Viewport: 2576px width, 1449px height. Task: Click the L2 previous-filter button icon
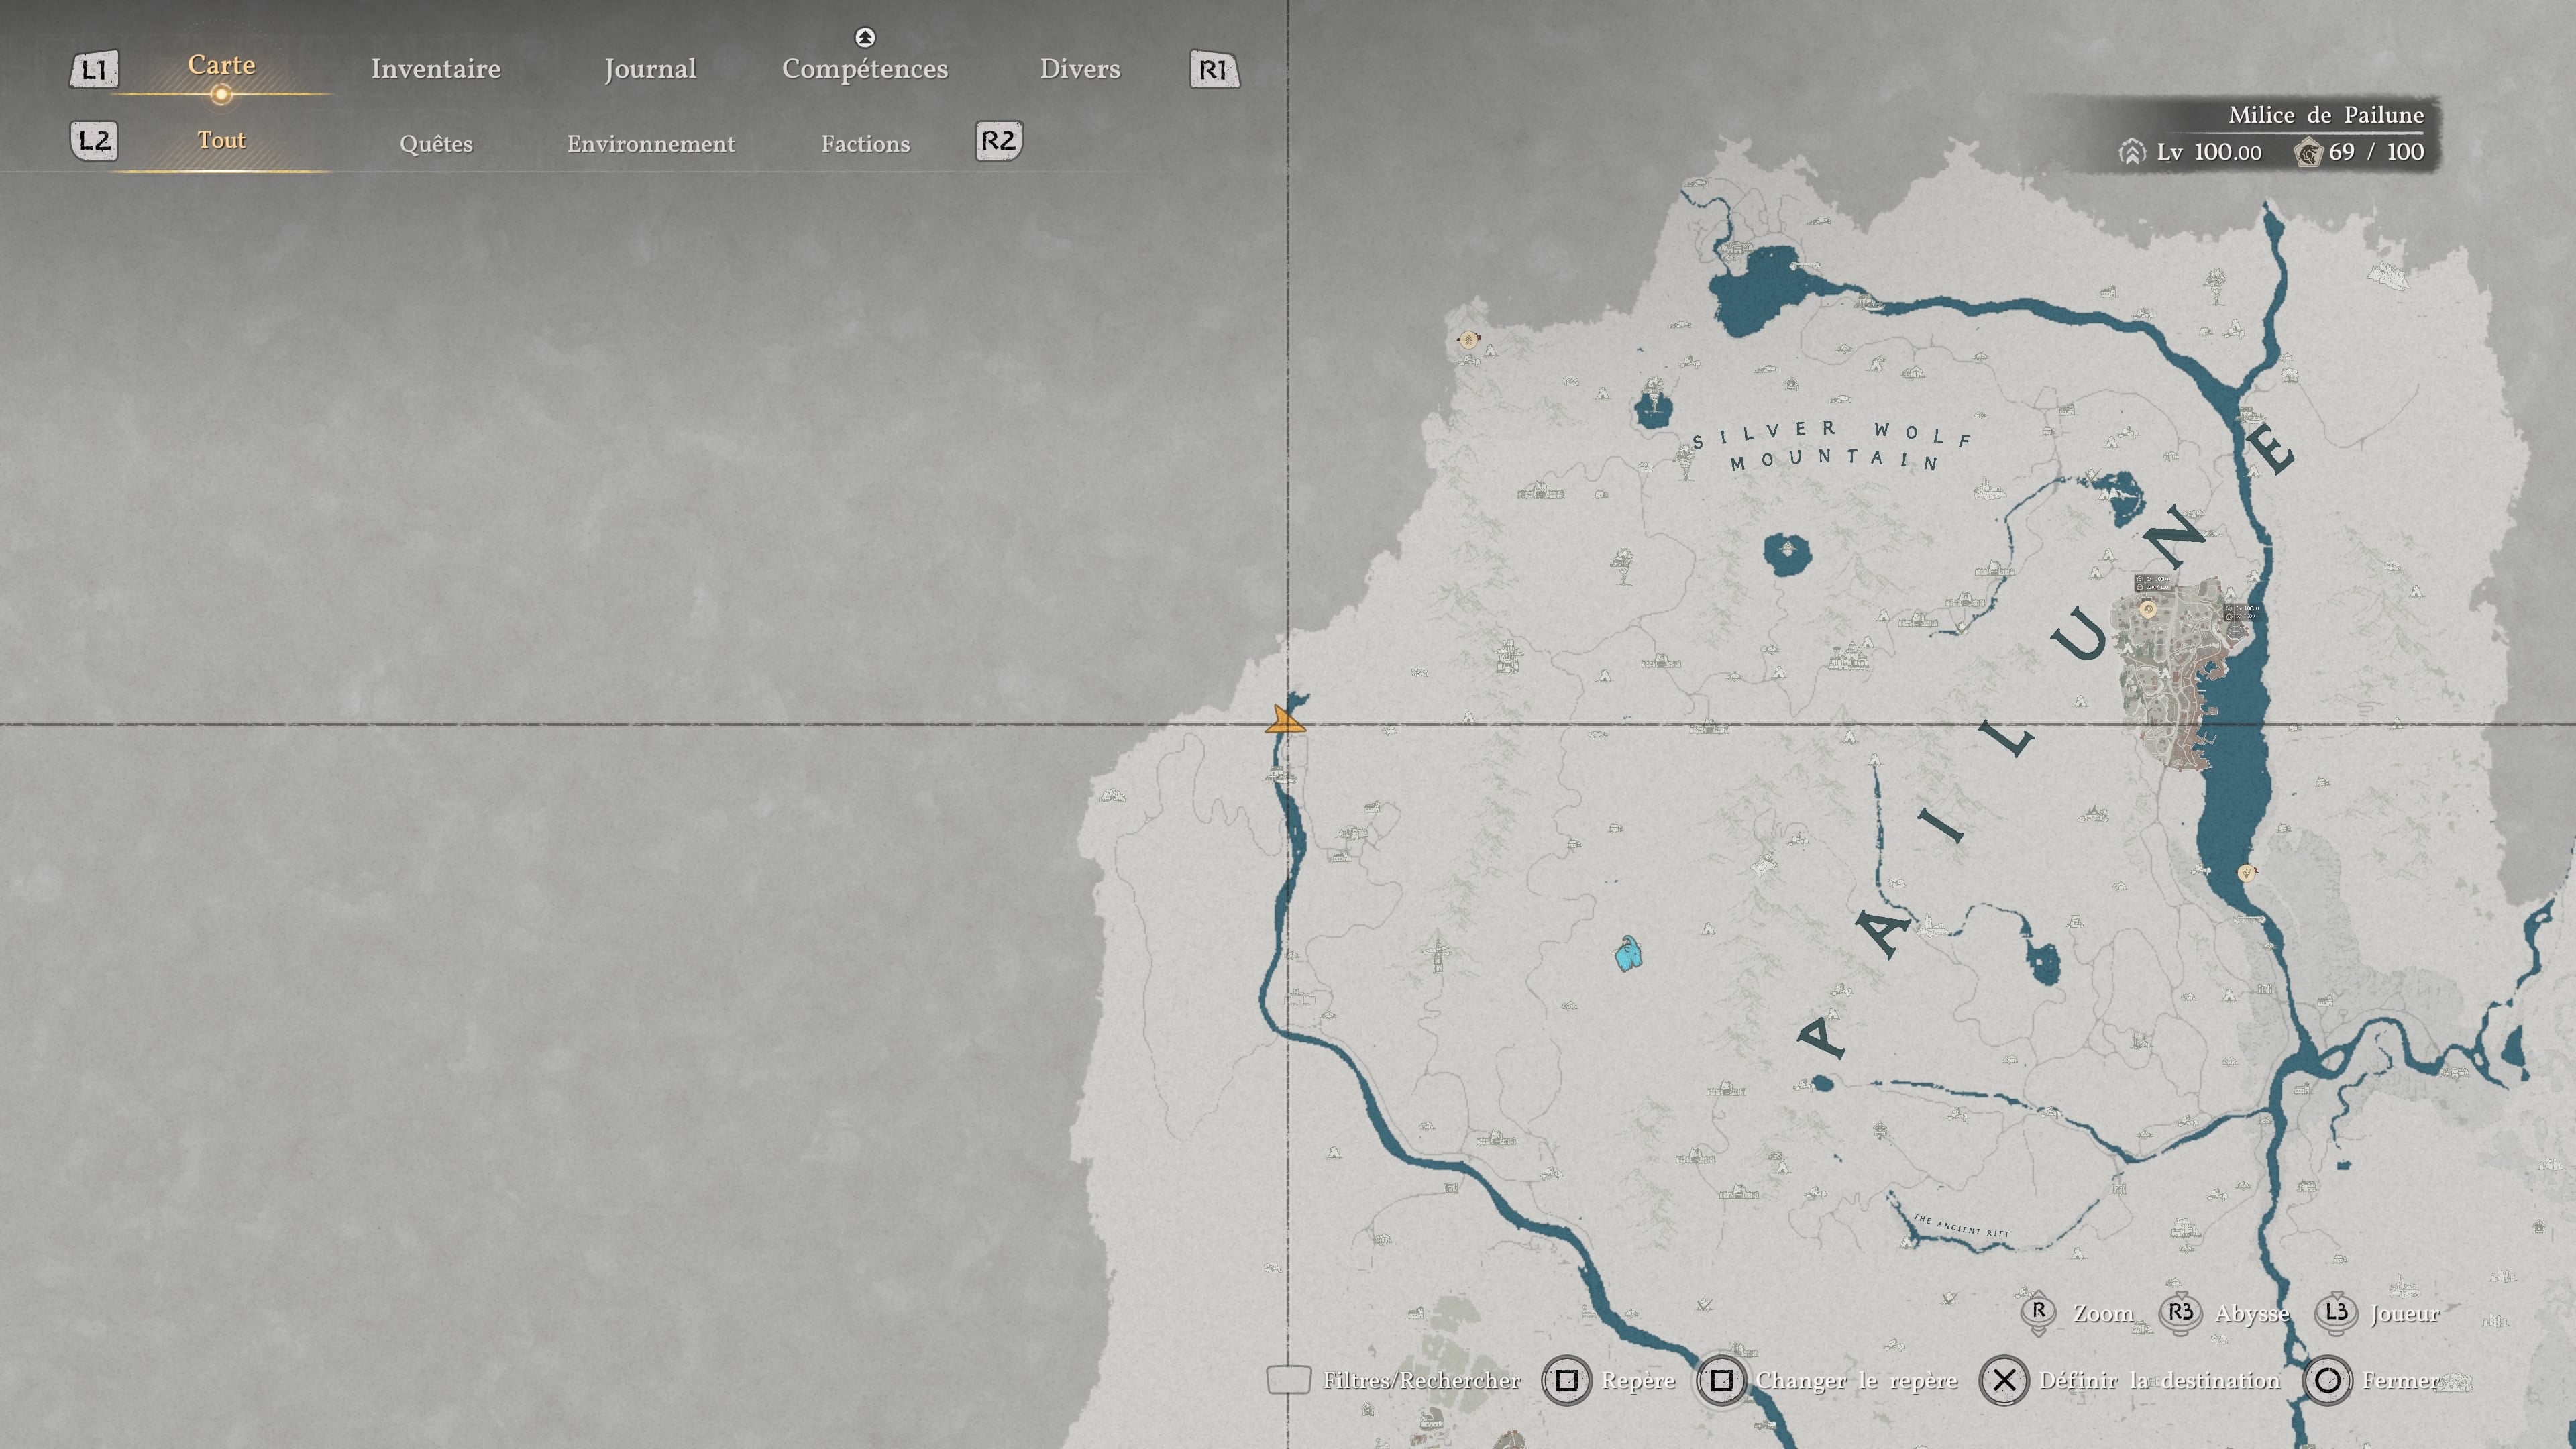point(94,141)
